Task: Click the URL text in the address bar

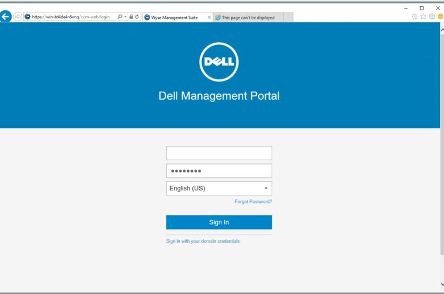Action: point(71,17)
